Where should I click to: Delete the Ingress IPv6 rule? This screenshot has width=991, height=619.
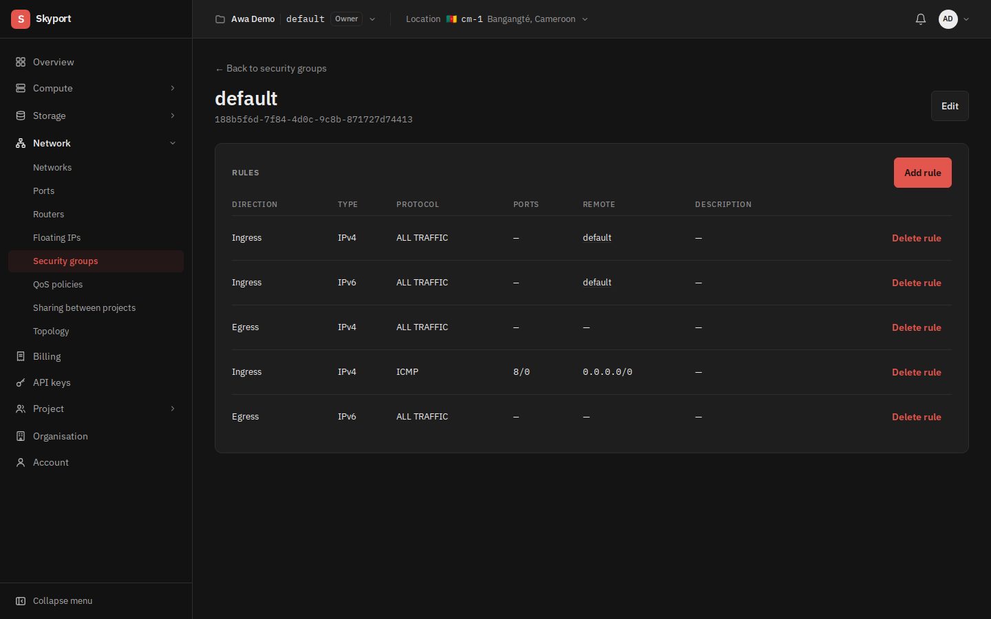click(916, 283)
